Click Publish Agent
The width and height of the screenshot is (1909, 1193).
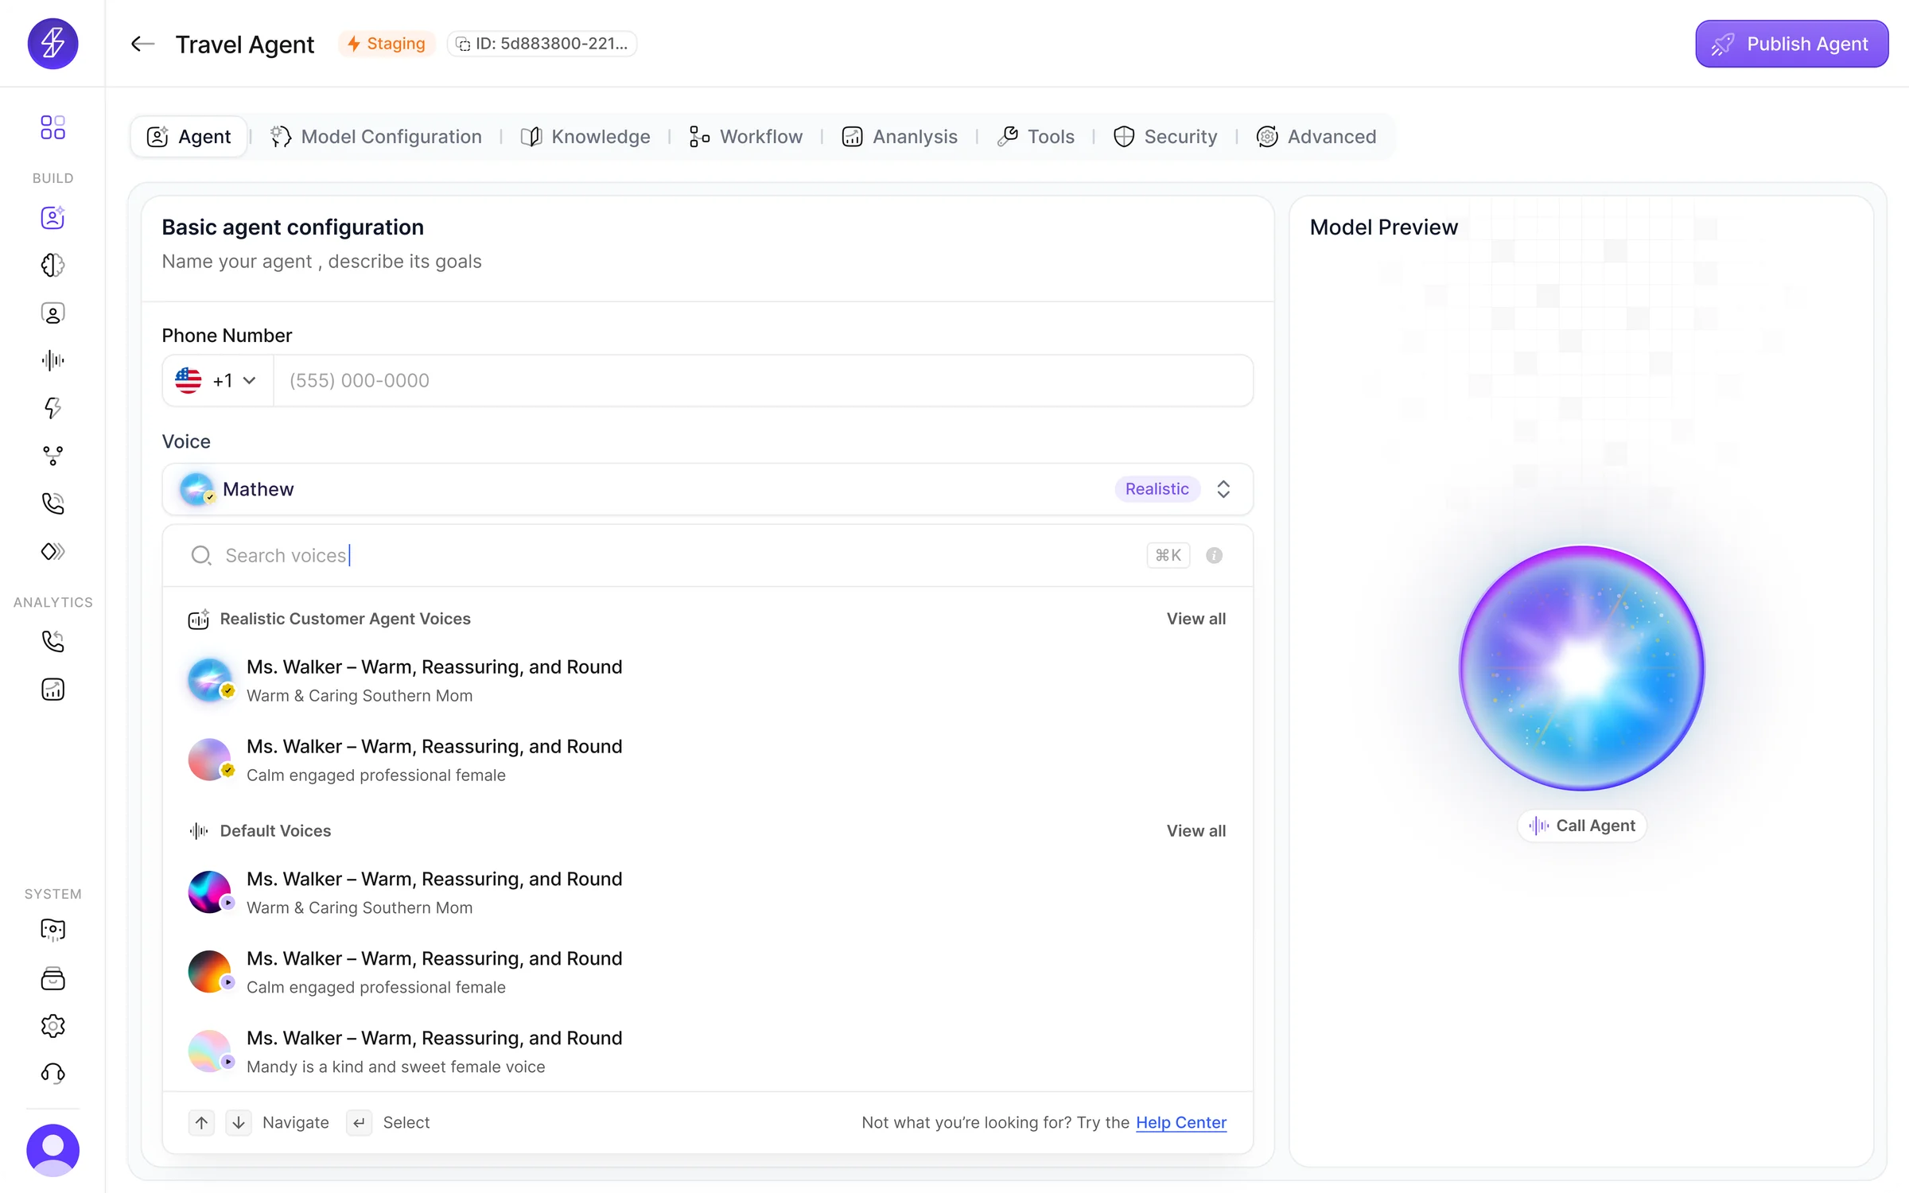click(1791, 43)
